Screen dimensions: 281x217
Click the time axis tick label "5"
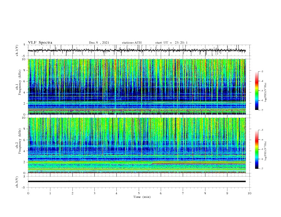(139, 193)
